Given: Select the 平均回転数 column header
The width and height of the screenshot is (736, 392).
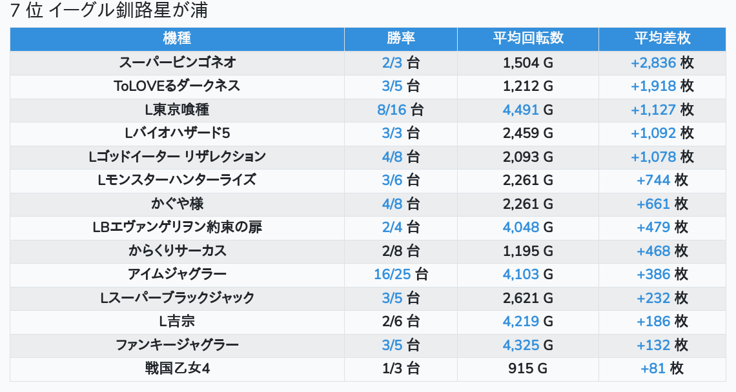Looking at the screenshot, I should [528, 39].
